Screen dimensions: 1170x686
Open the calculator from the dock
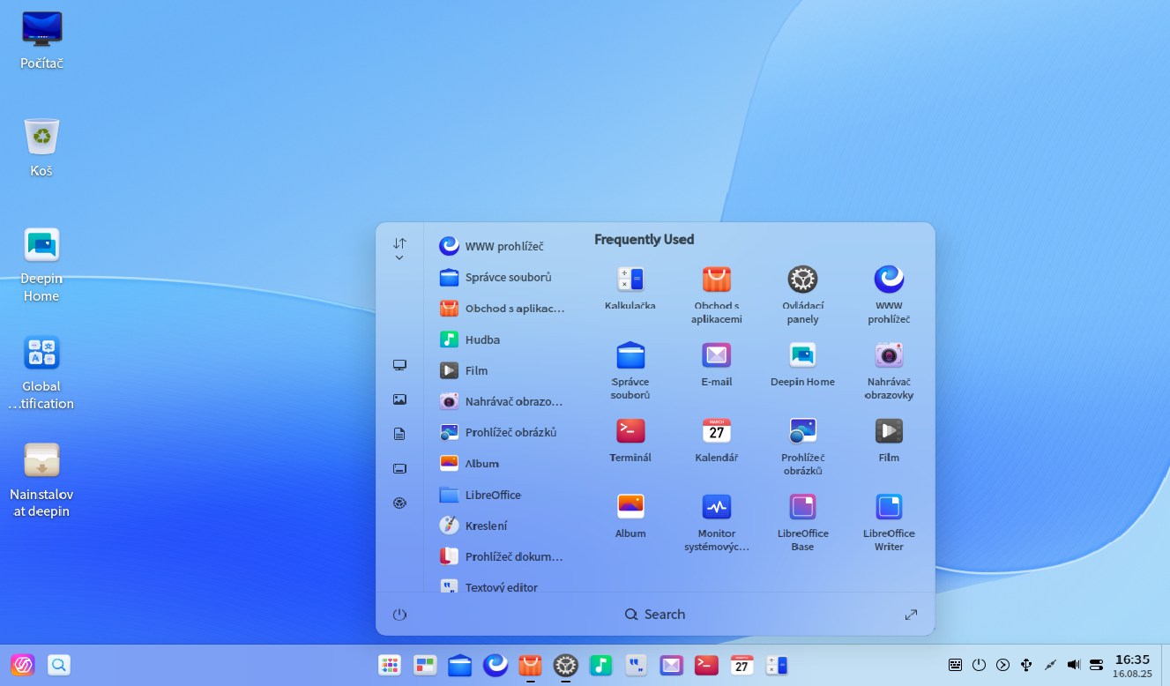pos(777,666)
